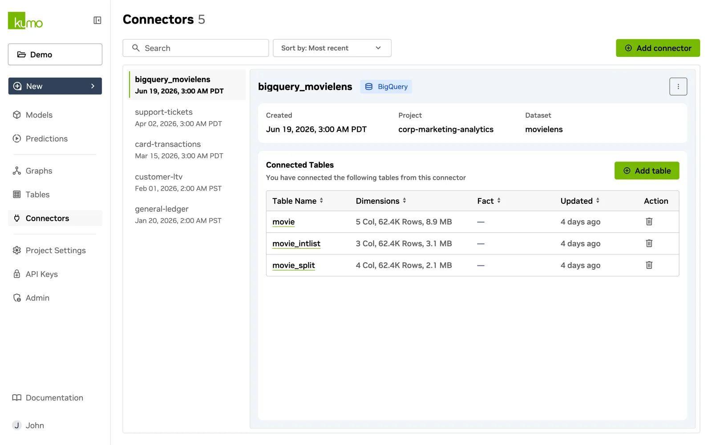
Task: Sort by Updated column arrows
Action: (x=598, y=201)
